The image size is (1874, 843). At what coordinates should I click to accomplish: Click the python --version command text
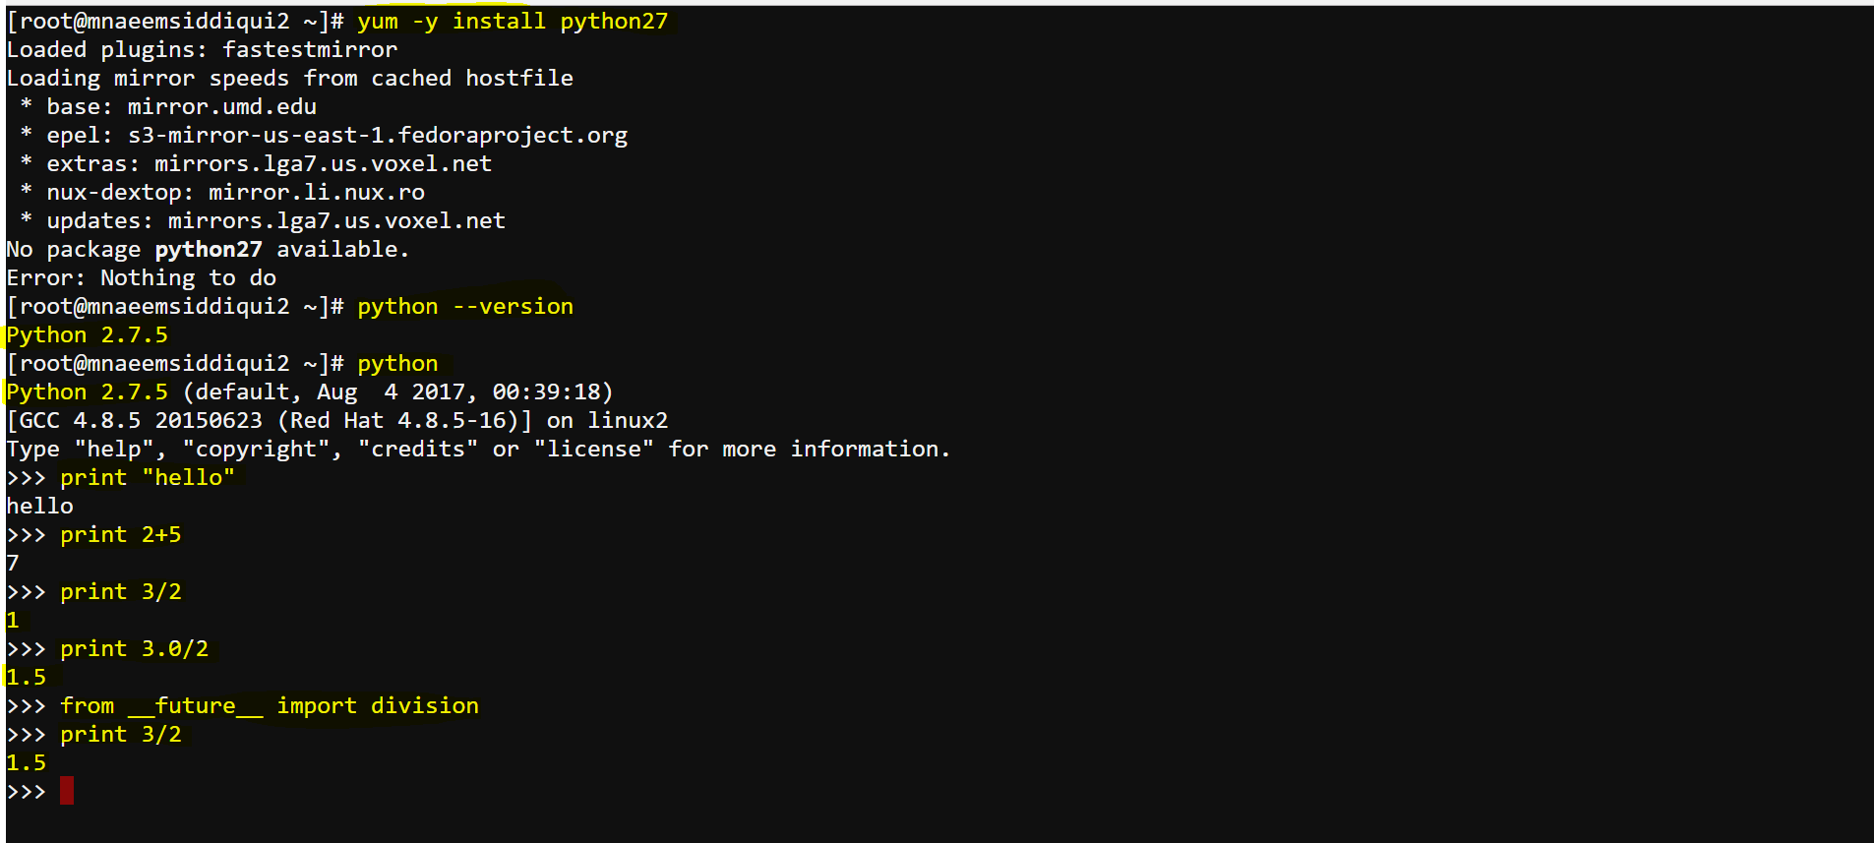pos(465,306)
